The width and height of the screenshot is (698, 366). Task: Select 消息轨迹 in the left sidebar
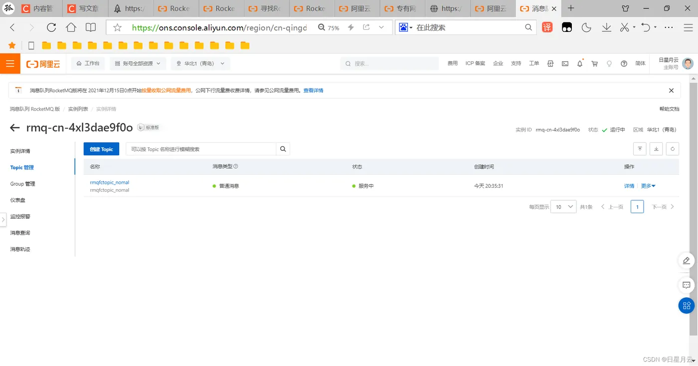(x=20, y=249)
